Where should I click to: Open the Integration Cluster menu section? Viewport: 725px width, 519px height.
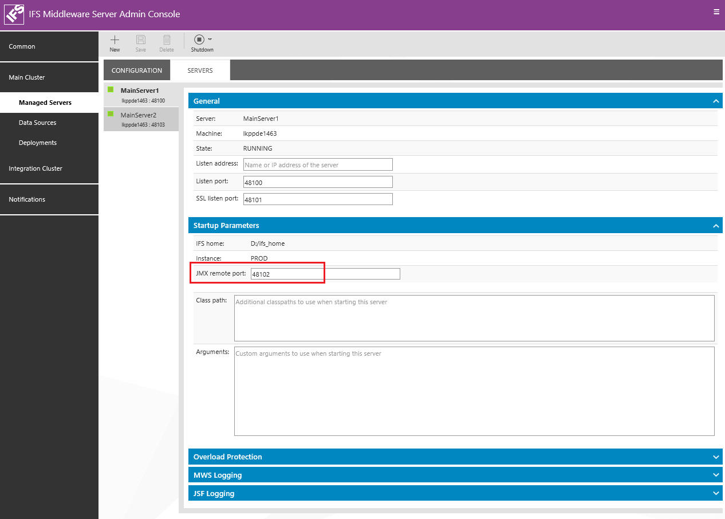coord(49,168)
